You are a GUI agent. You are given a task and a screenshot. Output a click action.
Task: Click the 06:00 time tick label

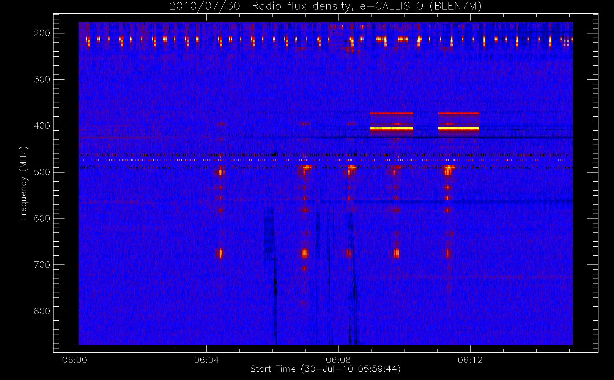[75, 360]
